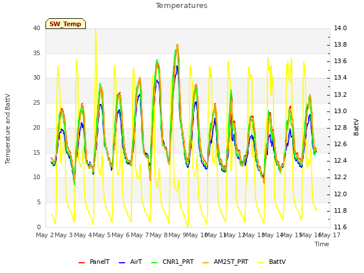Toggle the CNR1_PRT legend entry
Image resolution: width=364 pixels, height=273 pixels.
[x=172, y=262]
